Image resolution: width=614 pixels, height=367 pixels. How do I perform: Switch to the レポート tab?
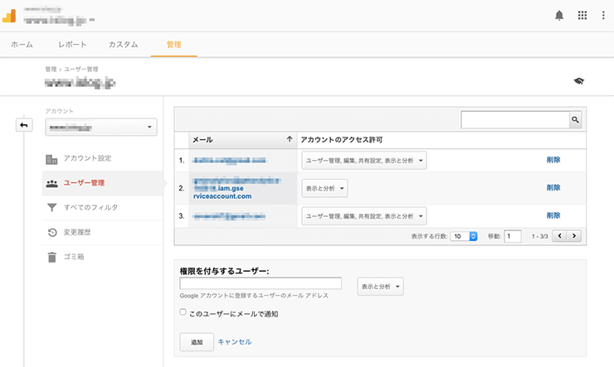[x=72, y=45]
